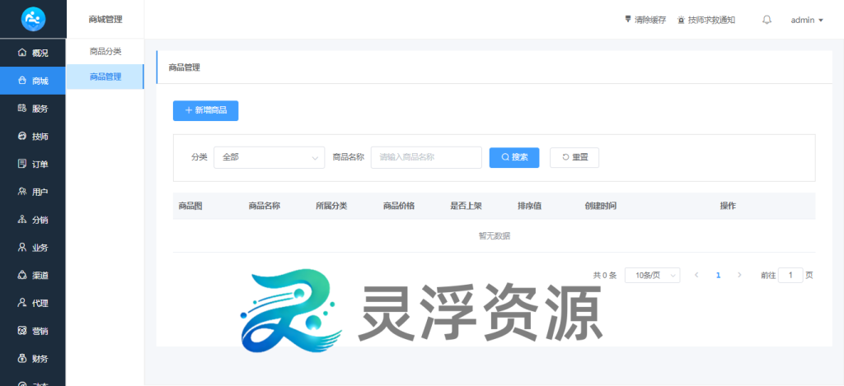Click the 共 0 条 total count
This screenshot has width=844, height=386.
pos(604,275)
